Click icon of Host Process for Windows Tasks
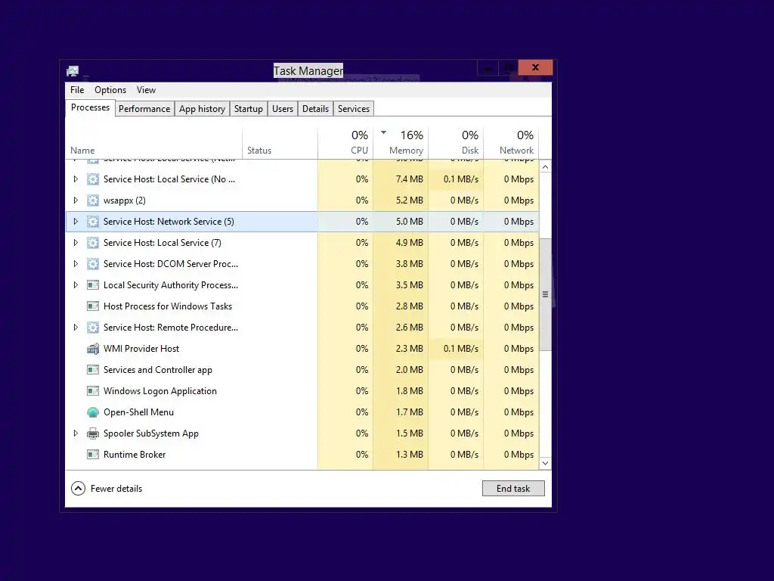This screenshot has width=774, height=581. click(93, 306)
